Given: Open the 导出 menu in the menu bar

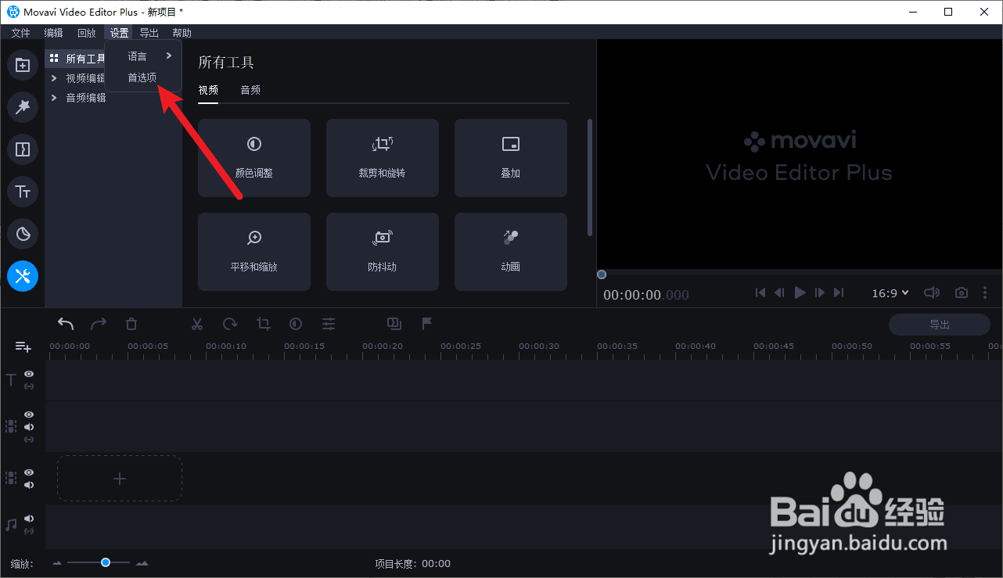Looking at the screenshot, I should pos(149,33).
